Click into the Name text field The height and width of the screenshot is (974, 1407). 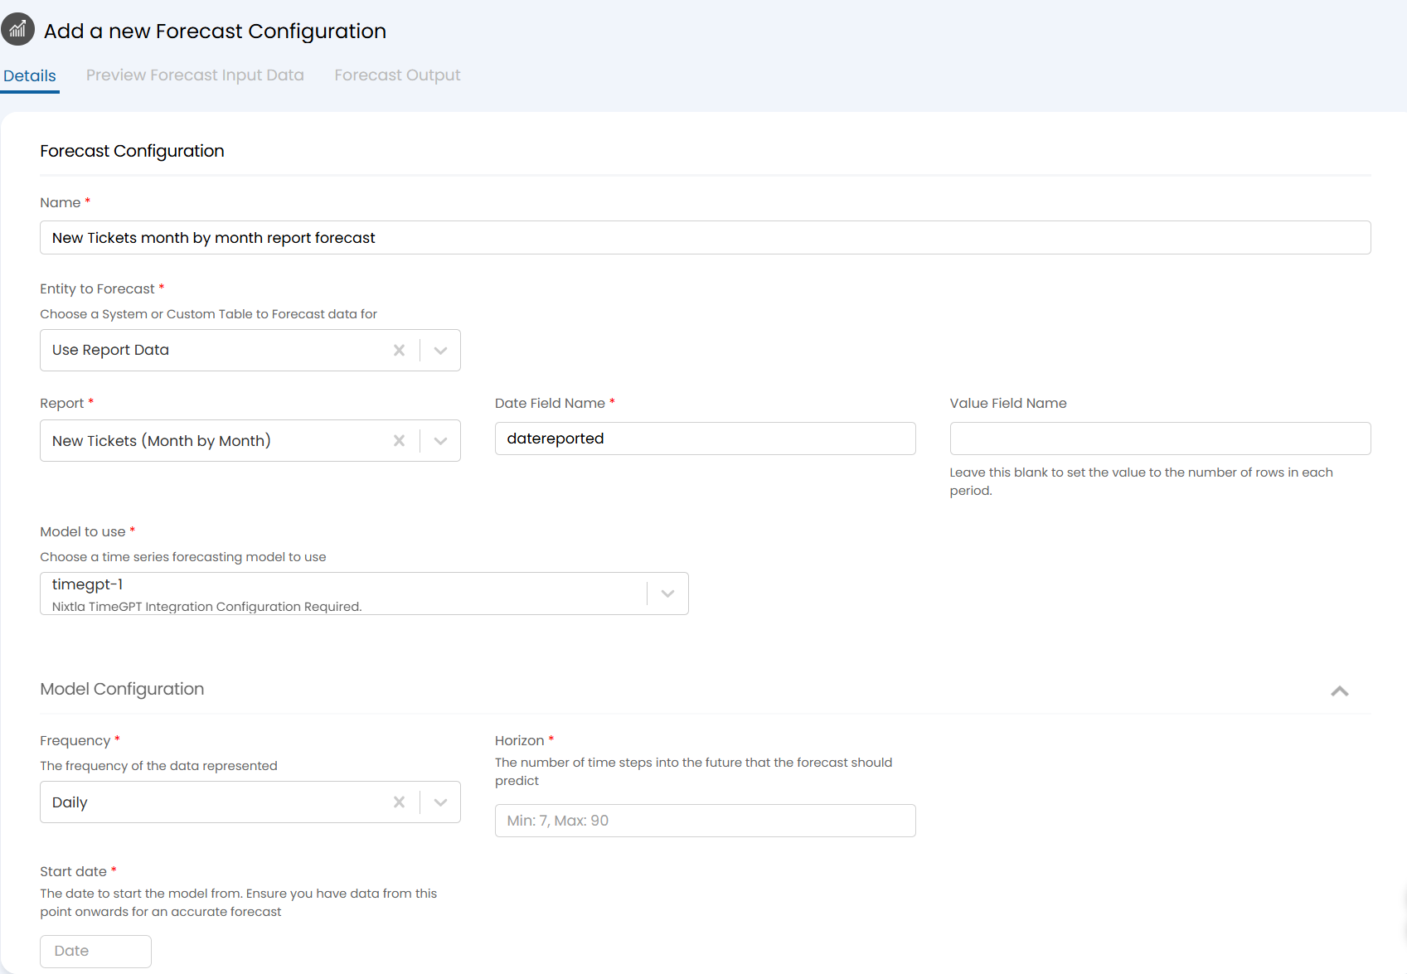tap(705, 238)
